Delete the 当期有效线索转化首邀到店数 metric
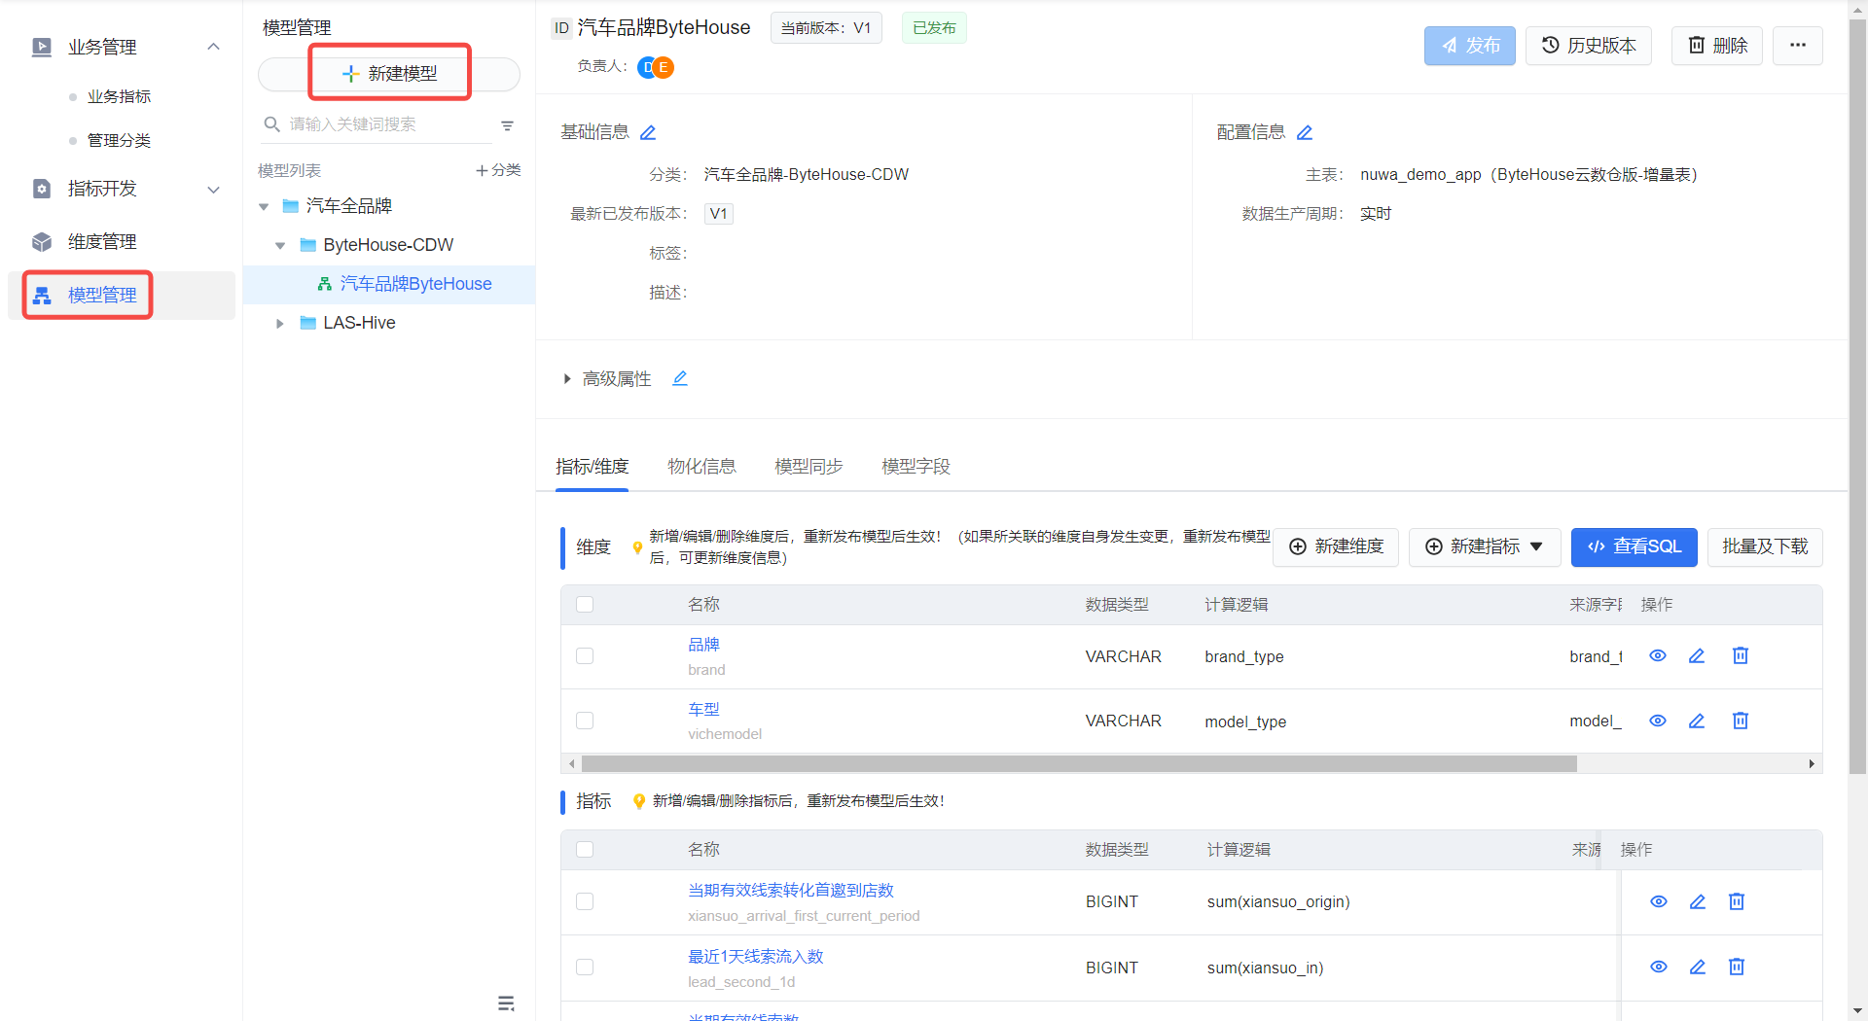This screenshot has height=1021, width=1868. (1737, 901)
